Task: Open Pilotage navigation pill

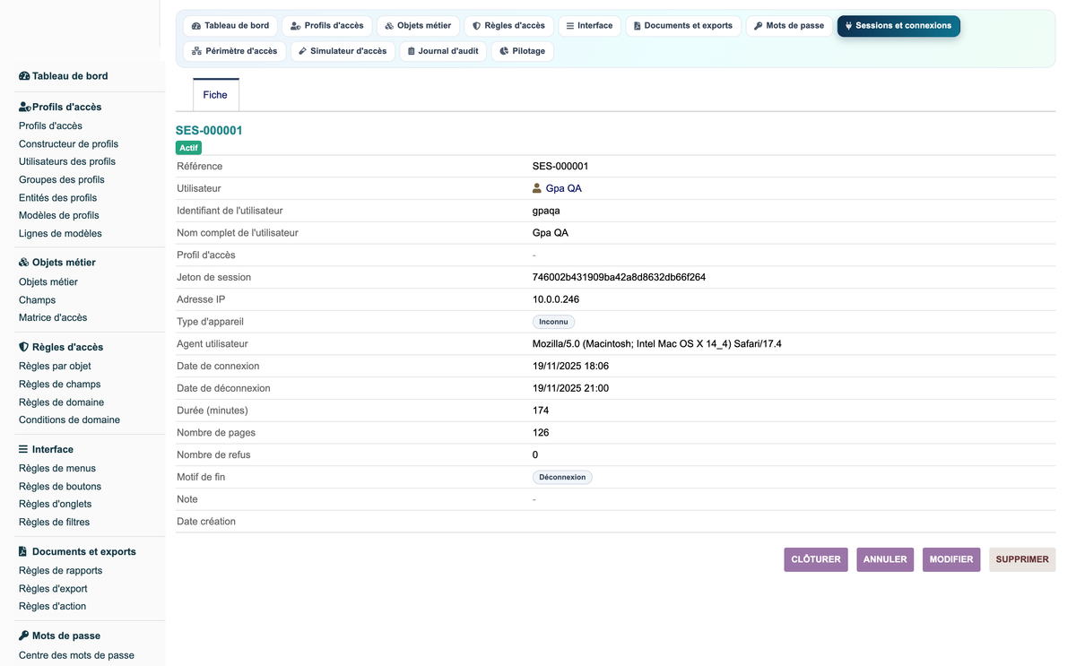Action: (x=522, y=51)
